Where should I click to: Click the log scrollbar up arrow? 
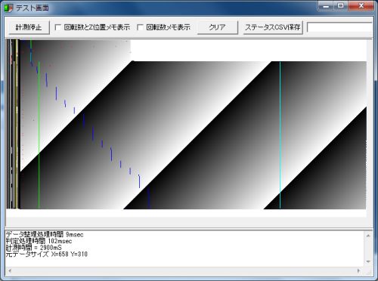tap(368, 236)
